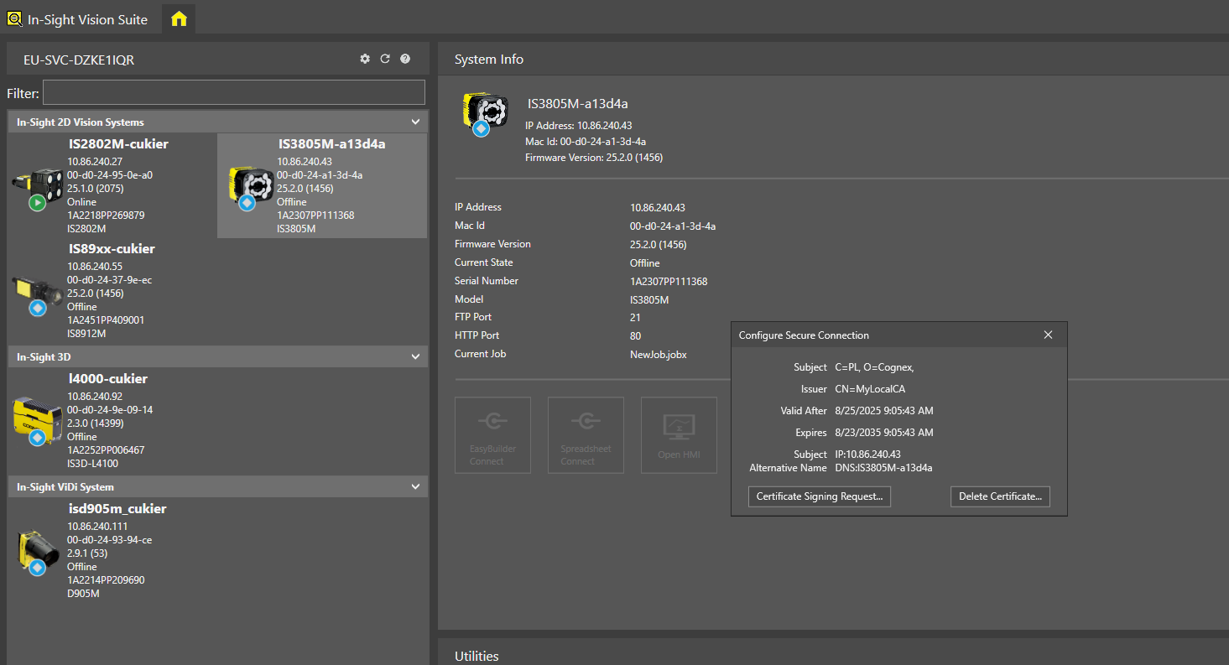Open the Home tab icon
The width and height of the screenshot is (1229, 665).
tap(179, 18)
